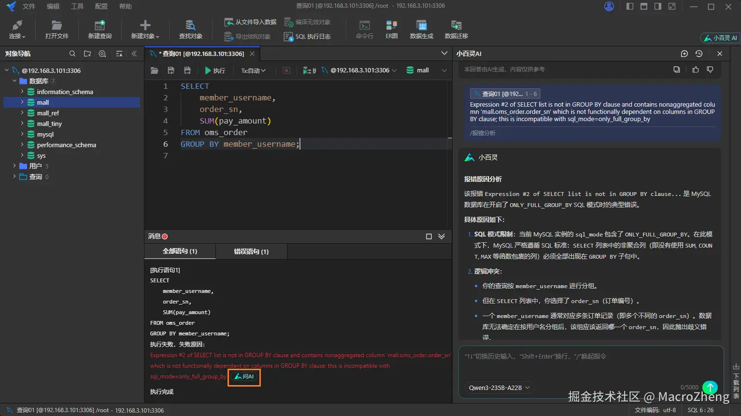Click 导出结构对象 export button
The width and height of the screenshot is (741, 416).
tap(247, 37)
